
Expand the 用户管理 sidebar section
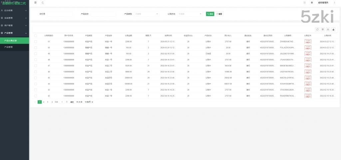(14, 25)
